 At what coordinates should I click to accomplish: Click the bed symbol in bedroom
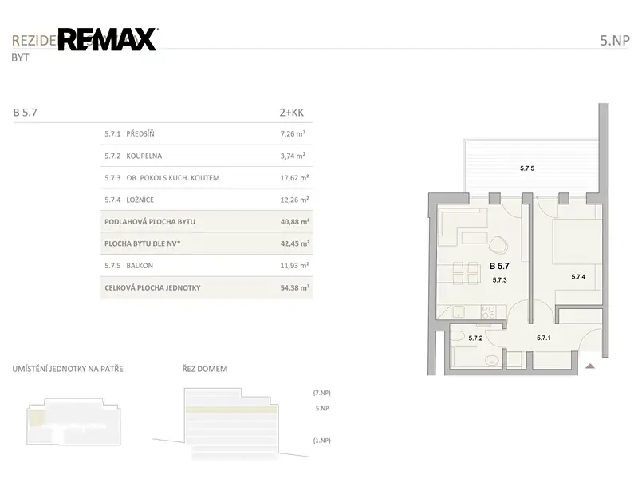click(x=577, y=242)
